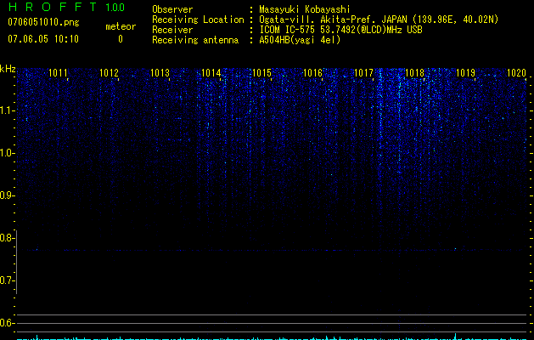The height and width of the screenshot is (340, 534).
Task: Click the Receiving Location label
Action: (198, 20)
